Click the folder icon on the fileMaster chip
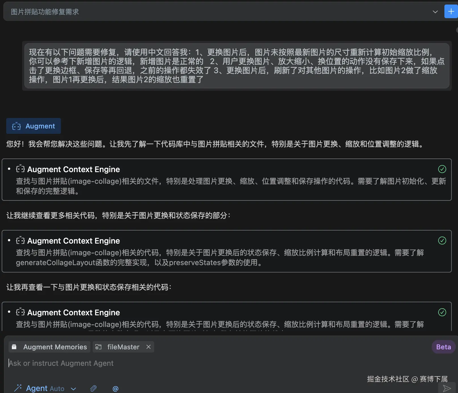Viewport: 458px width, 393px height. pyautogui.click(x=98, y=346)
